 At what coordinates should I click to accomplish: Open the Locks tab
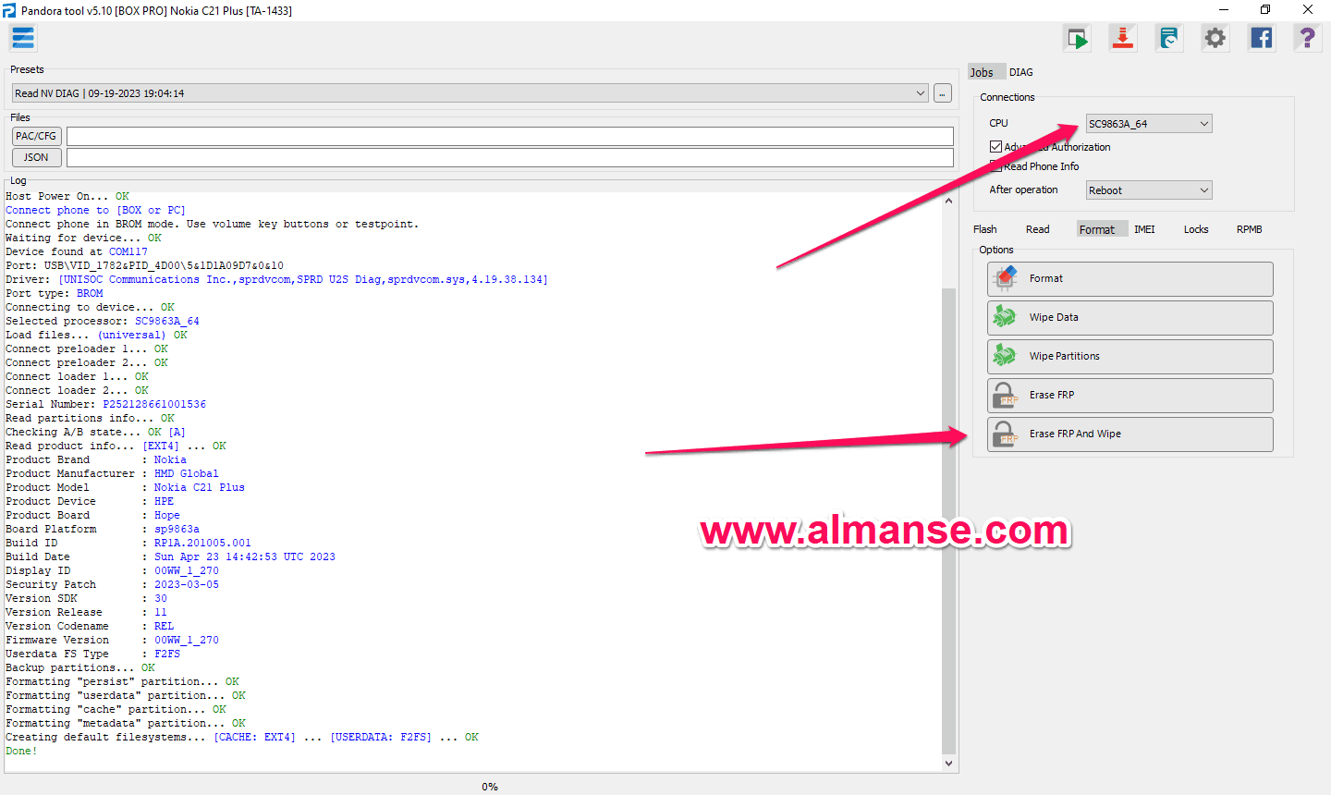tap(1196, 229)
